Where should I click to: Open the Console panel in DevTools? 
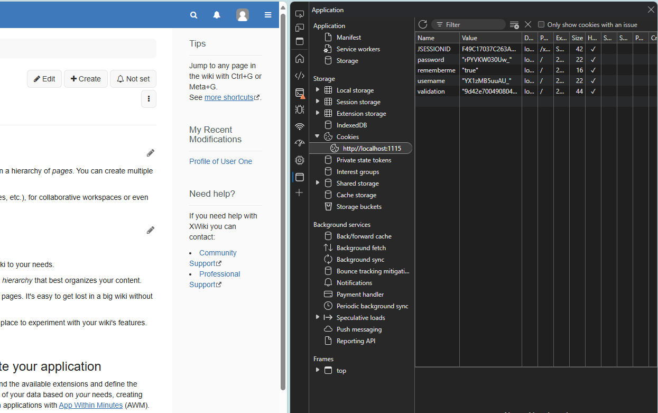click(x=300, y=93)
